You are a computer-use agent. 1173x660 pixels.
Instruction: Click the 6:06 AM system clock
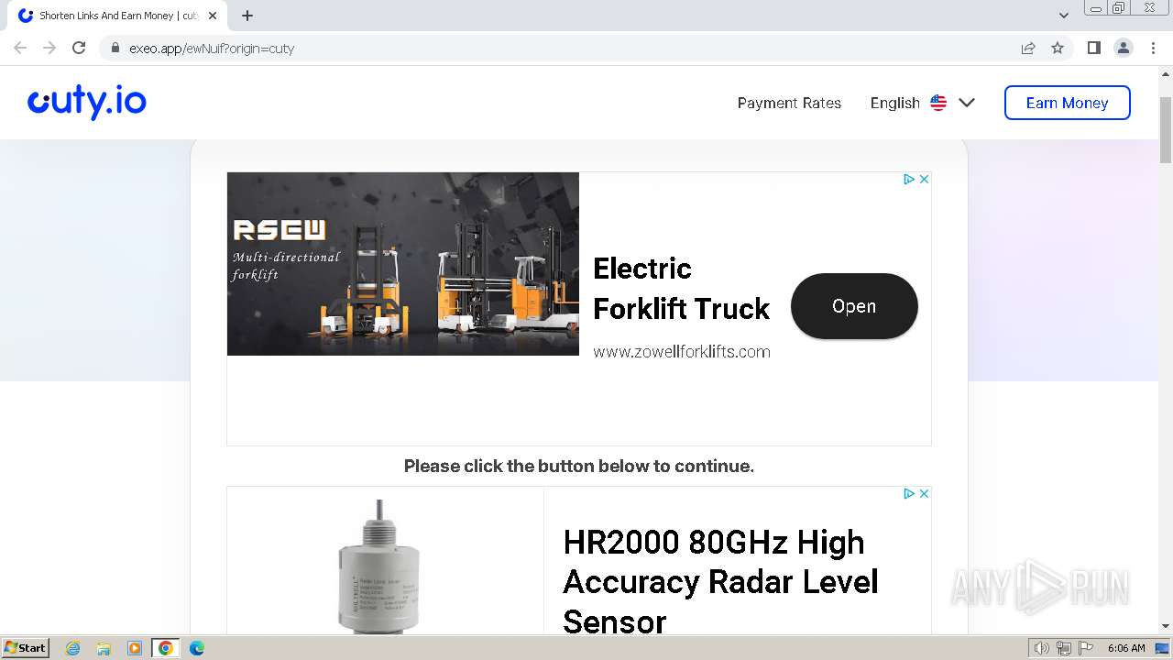click(1126, 648)
